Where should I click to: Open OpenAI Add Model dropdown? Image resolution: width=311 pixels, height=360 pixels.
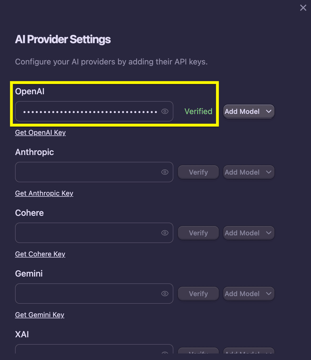pos(249,112)
